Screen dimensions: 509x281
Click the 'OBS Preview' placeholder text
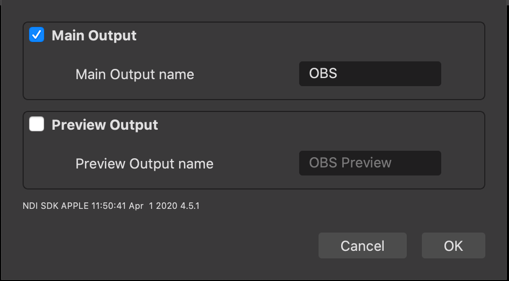coord(350,163)
